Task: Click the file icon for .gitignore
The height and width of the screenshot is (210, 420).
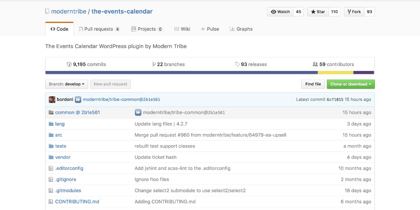Action: point(51,180)
